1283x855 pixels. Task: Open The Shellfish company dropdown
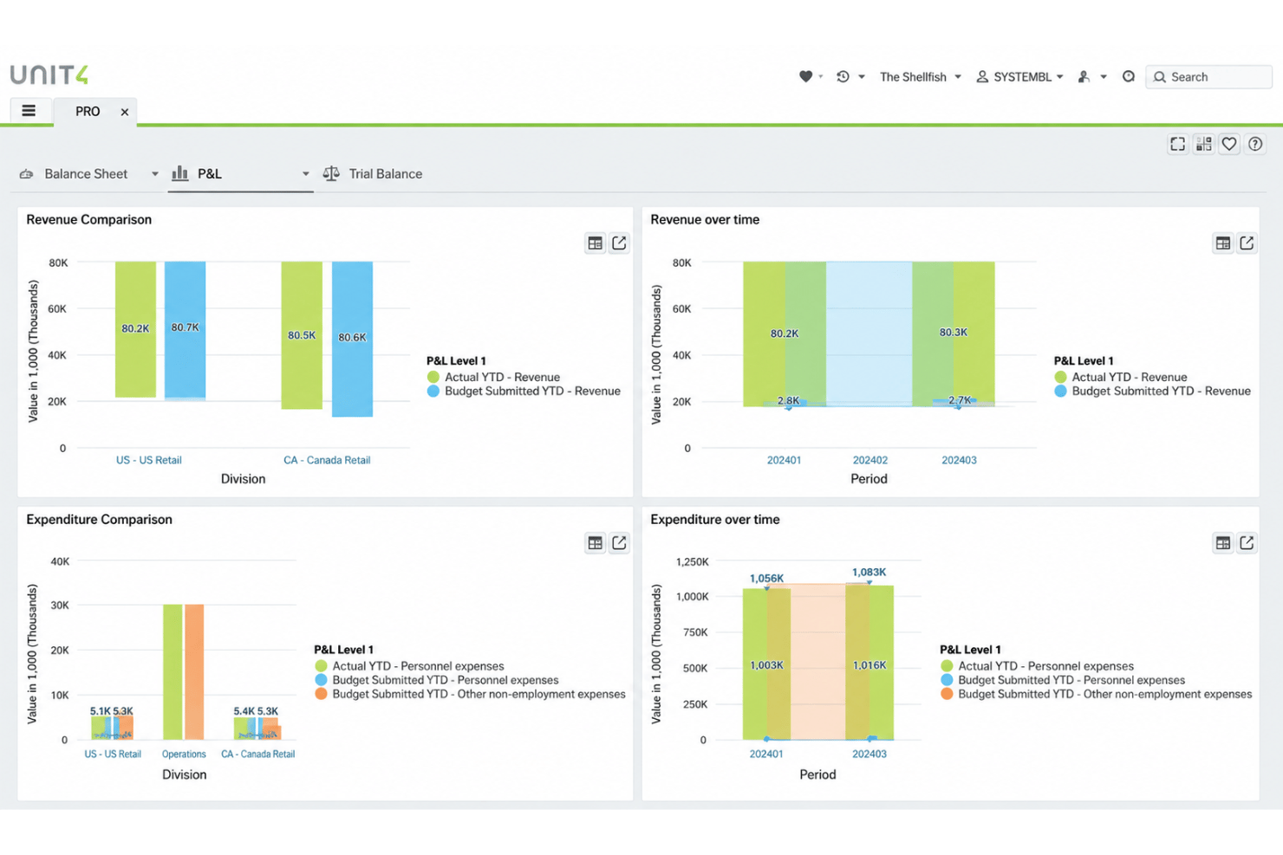click(x=921, y=77)
